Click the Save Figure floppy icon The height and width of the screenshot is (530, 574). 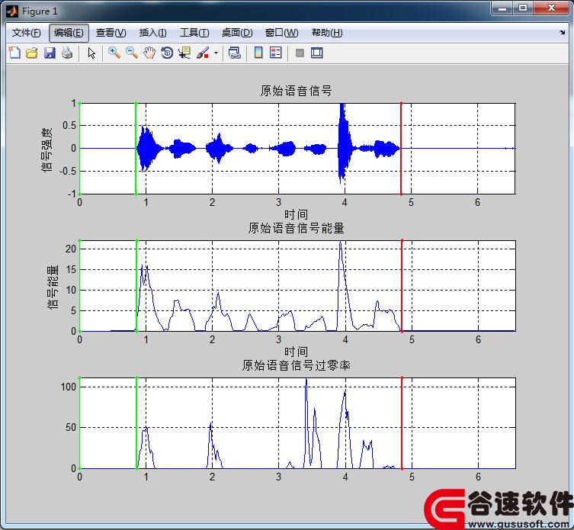tap(50, 53)
